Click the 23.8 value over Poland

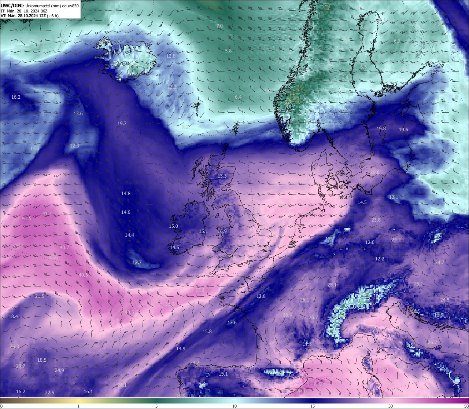pyautogui.click(x=376, y=220)
